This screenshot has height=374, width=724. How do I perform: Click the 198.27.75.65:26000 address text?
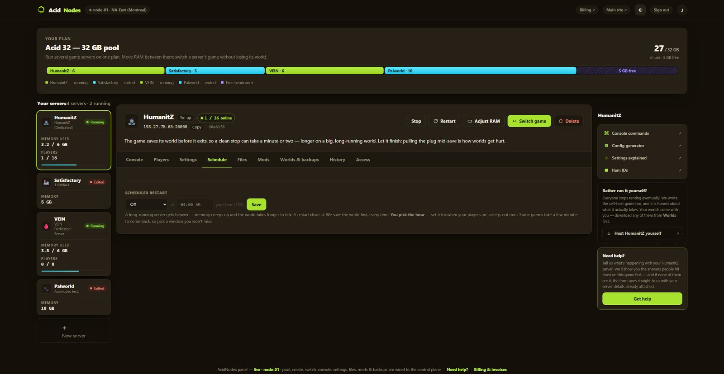point(165,127)
